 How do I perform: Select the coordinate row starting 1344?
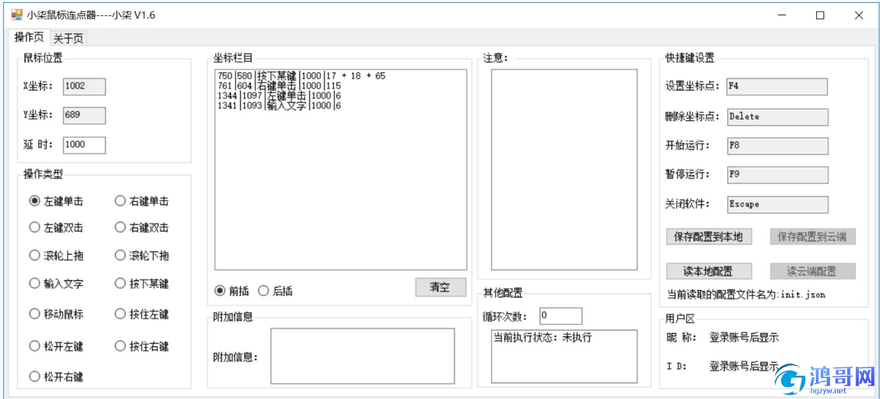click(x=279, y=95)
